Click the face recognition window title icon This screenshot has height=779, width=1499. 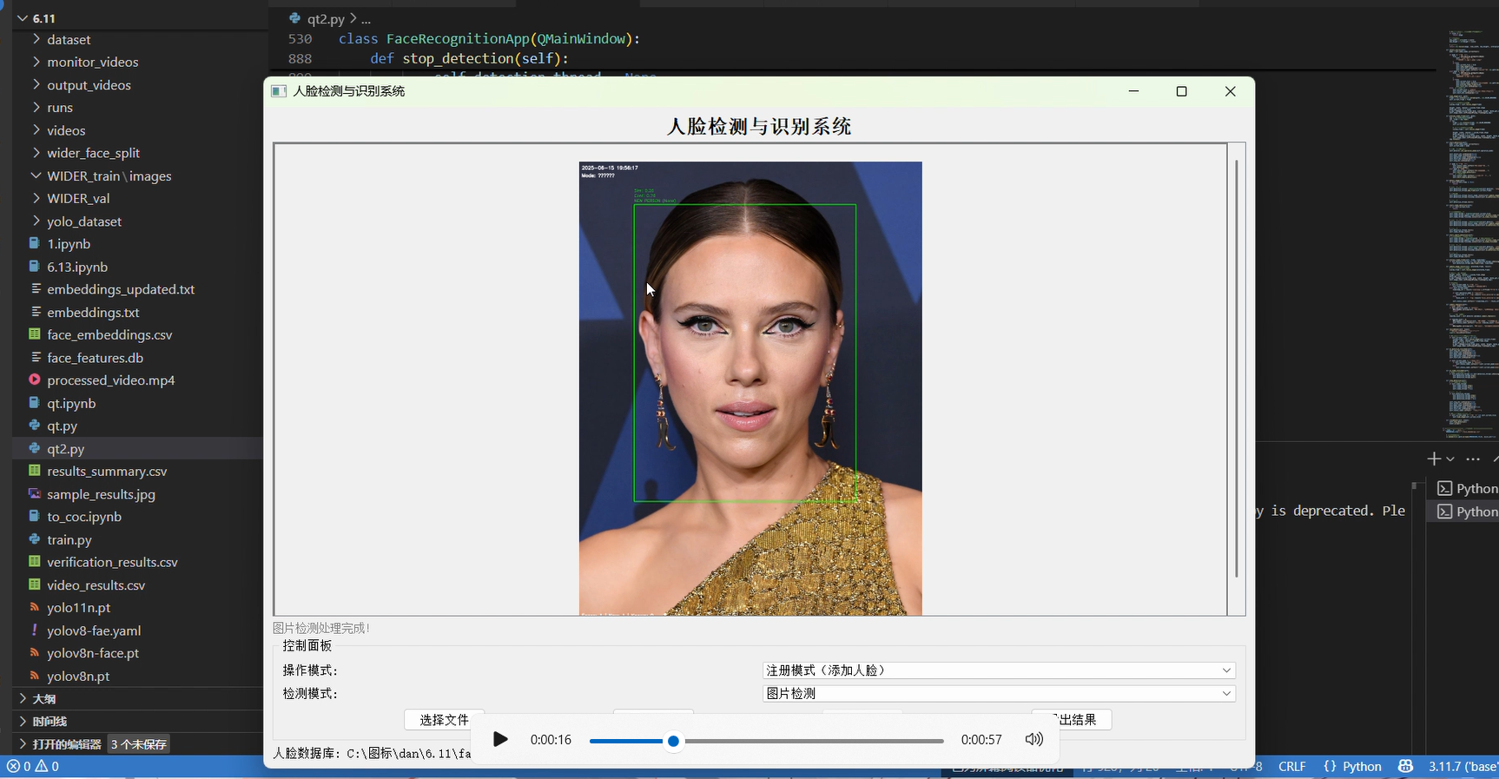tap(279, 91)
